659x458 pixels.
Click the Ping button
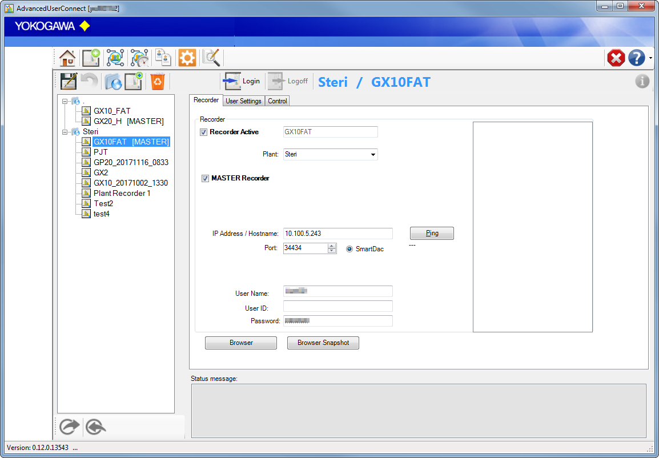point(432,233)
